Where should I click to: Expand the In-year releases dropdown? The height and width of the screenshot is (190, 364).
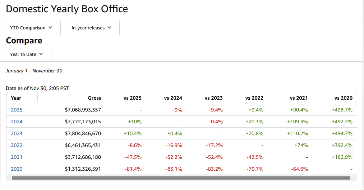91,28
